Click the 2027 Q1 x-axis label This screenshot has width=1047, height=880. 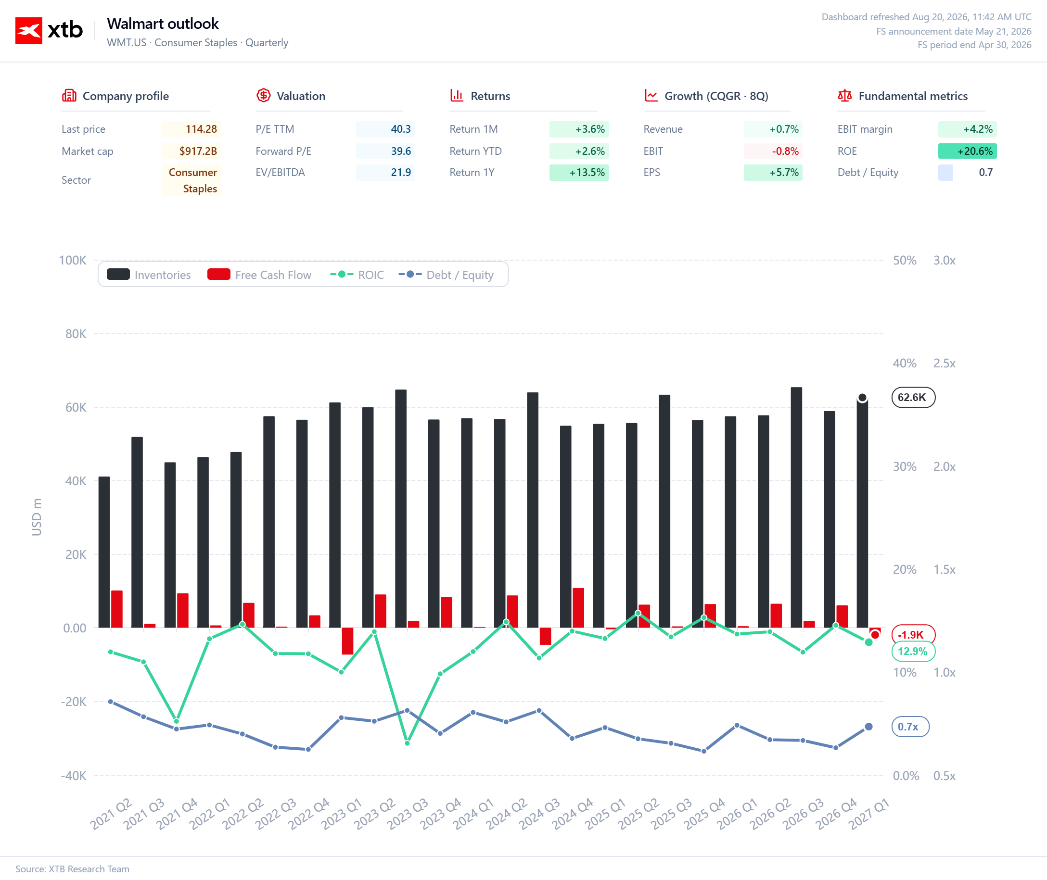[x=869, y=814]
